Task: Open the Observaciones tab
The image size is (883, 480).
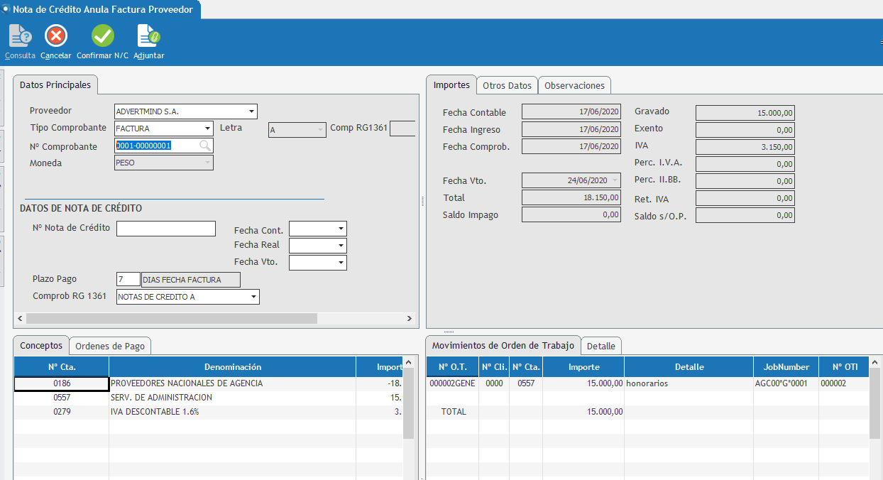Action: click(574, 85)
